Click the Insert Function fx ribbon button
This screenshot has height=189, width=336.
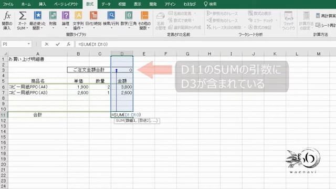pyautogui.click(x=7, y=20)
